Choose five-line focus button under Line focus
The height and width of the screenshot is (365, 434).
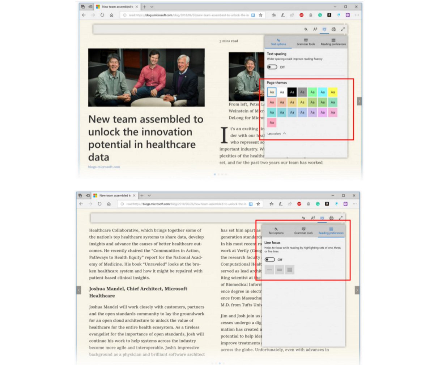coord(289,270)
